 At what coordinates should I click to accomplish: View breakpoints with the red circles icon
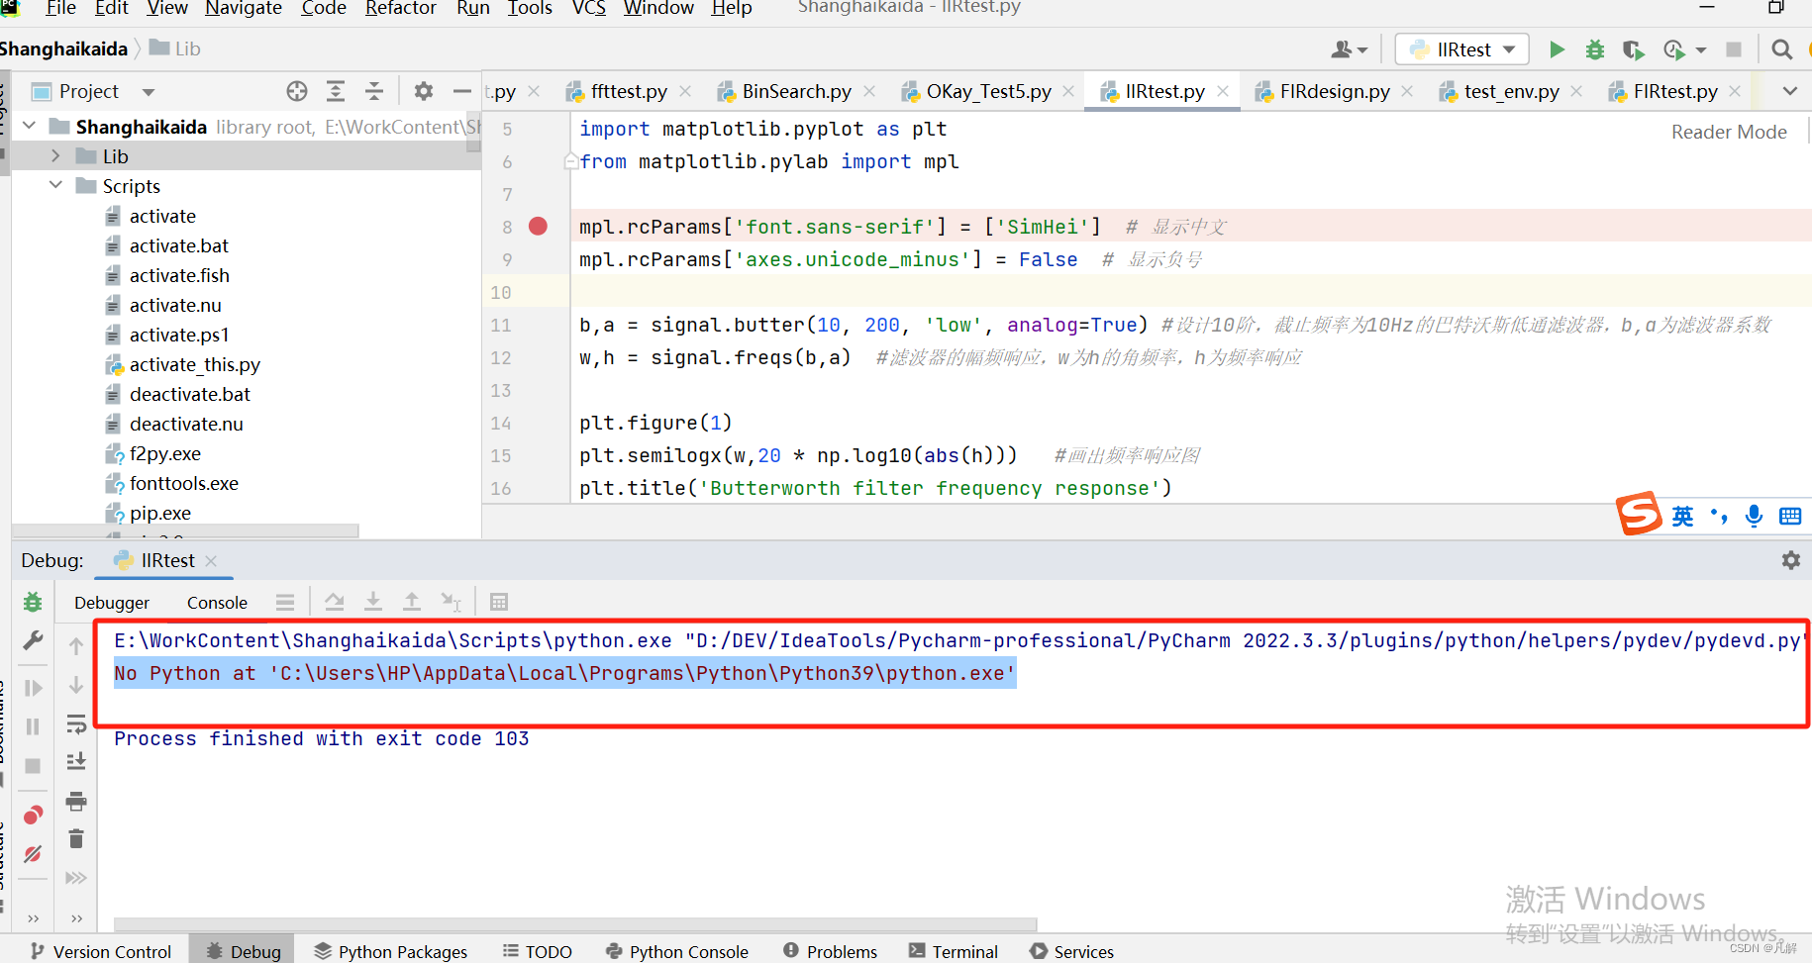point(33,815)
